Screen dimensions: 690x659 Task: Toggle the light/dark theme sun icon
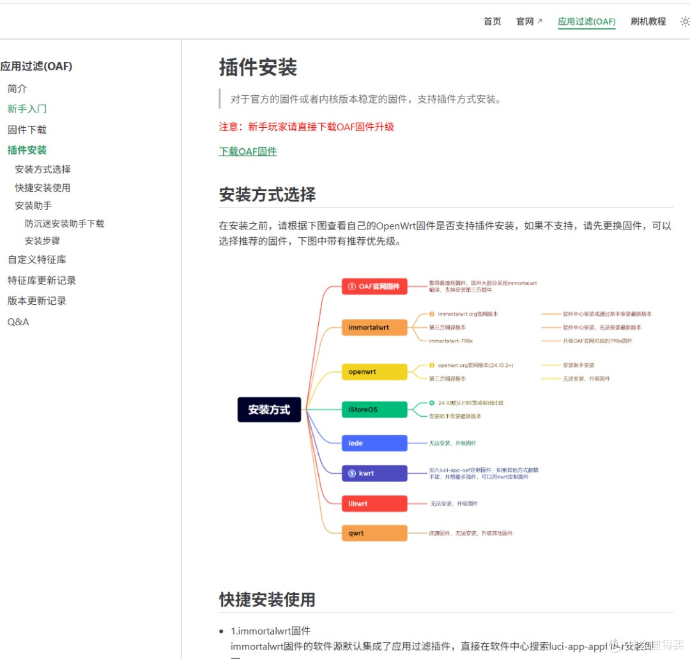685,21
